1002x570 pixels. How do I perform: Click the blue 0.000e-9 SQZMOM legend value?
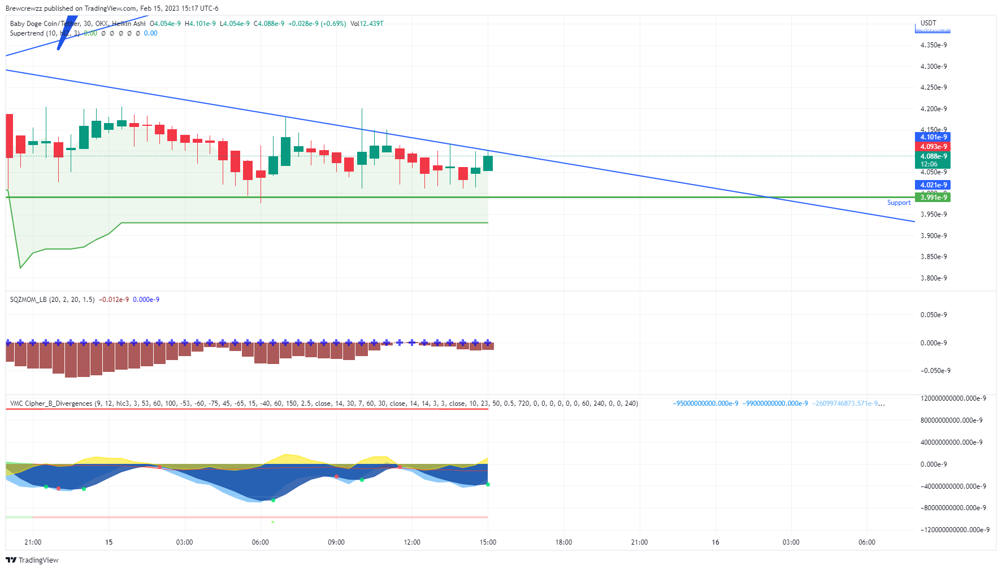pos(146,300)
